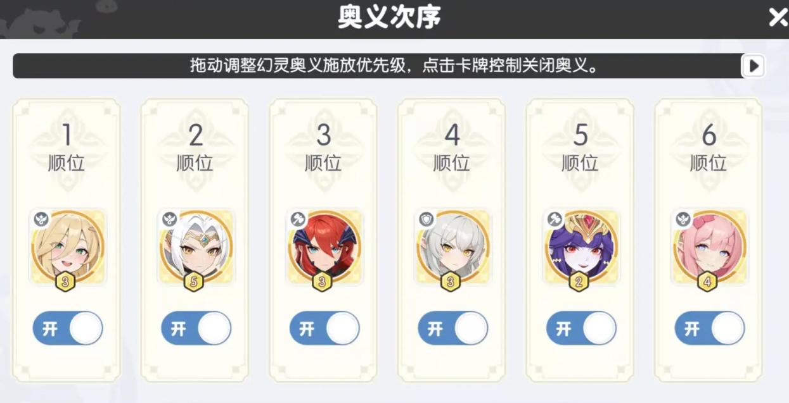Select the purple-haired crowned character portrait
Screen dimensions: 789x403
[581, 247]
